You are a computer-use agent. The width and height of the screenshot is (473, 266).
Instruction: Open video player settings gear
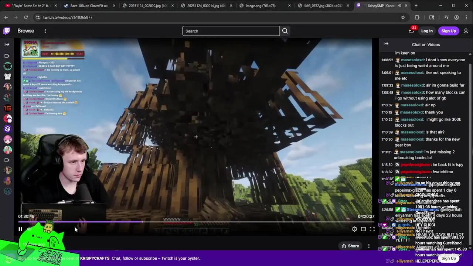[354, 229]
